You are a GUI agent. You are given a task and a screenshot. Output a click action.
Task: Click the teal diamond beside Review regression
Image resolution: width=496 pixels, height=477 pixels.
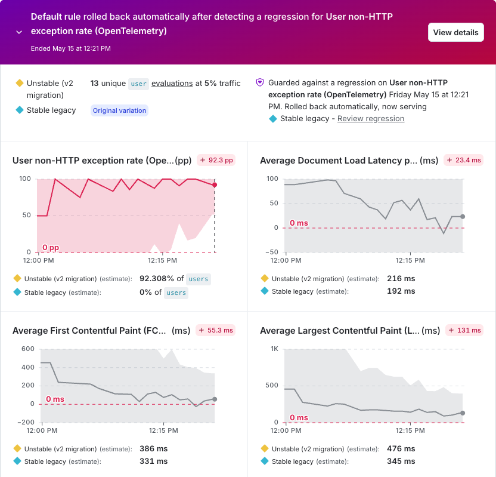click(272, 119)
